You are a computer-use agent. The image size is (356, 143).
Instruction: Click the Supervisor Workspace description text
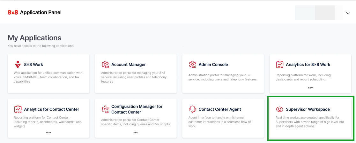[x=310, y=122]
